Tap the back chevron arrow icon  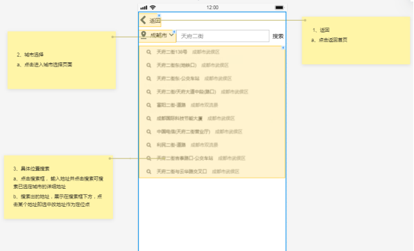click(x=143, y=20)
